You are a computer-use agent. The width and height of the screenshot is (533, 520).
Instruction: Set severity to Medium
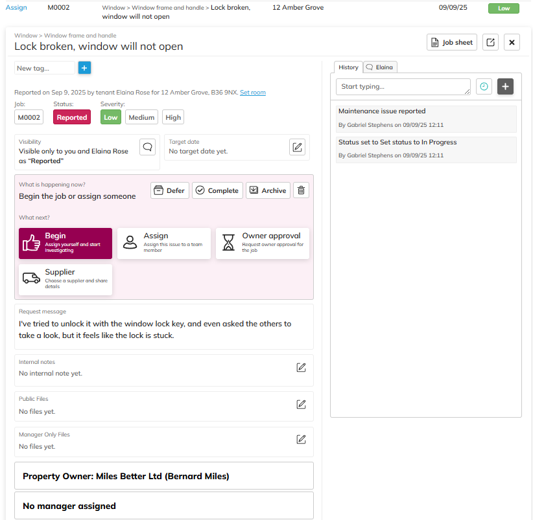tap(141, 117)
